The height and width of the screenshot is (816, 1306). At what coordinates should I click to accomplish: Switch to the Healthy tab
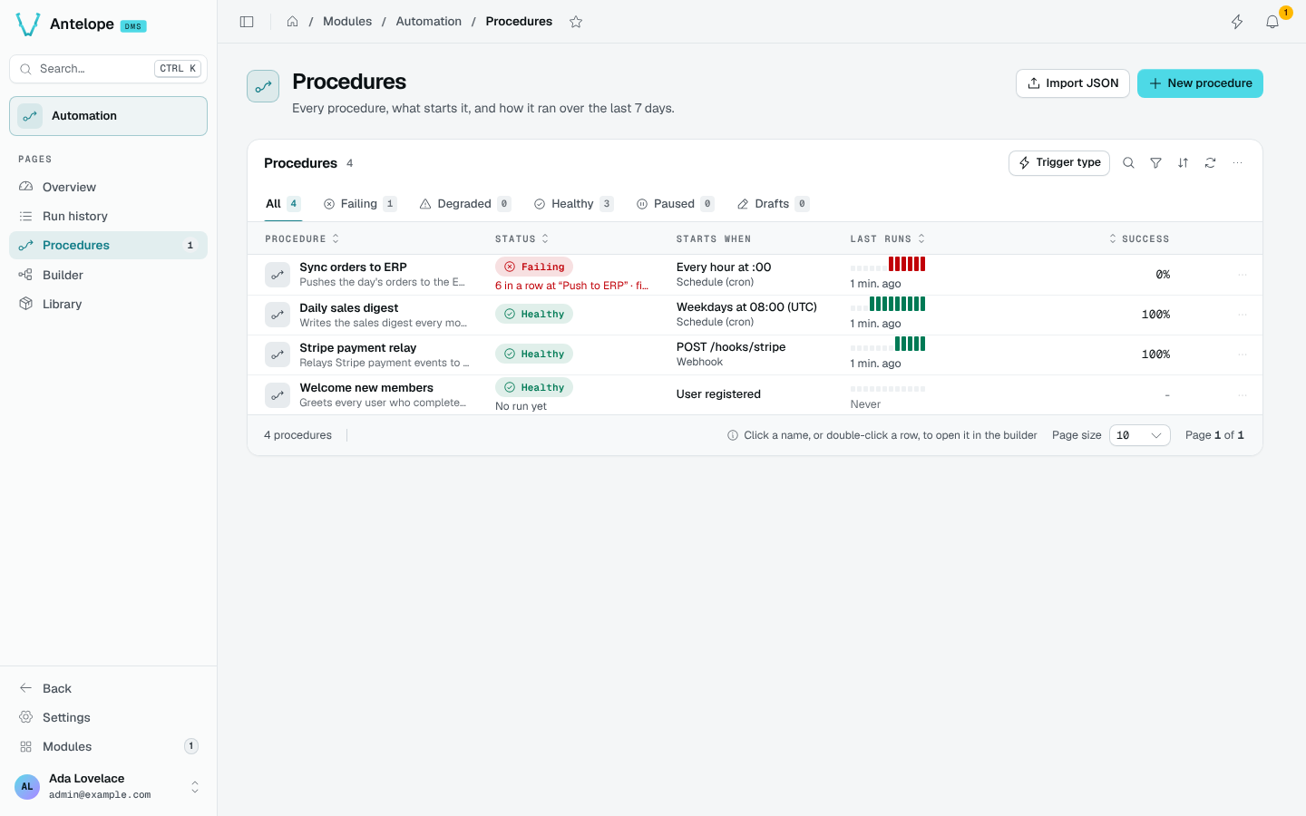(573, 204)
